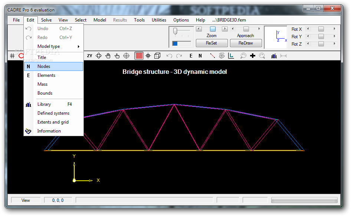This screenshot has width=351, height=216.
Task: Choose Elements from the Edit menu
Action: click(x=53, y=75)
